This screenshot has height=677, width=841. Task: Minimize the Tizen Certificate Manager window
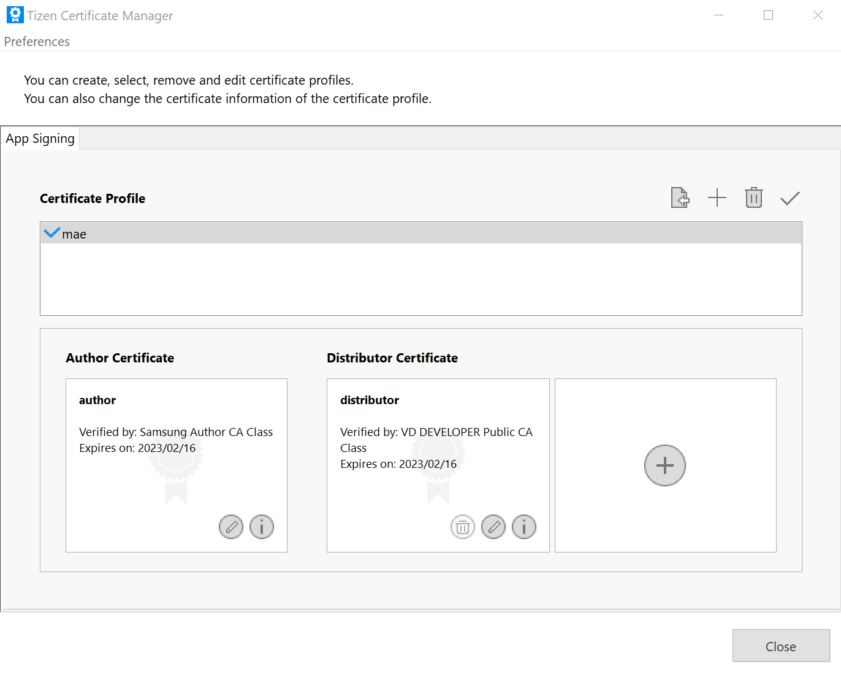click(719, 15)
